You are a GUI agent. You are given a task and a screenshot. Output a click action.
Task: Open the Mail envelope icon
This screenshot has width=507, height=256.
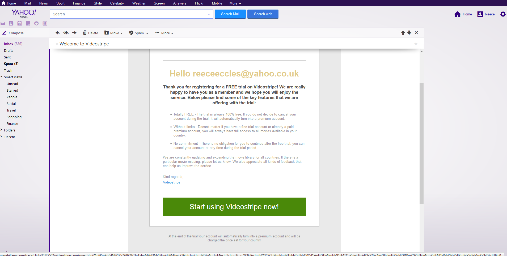tap(3, 23)
